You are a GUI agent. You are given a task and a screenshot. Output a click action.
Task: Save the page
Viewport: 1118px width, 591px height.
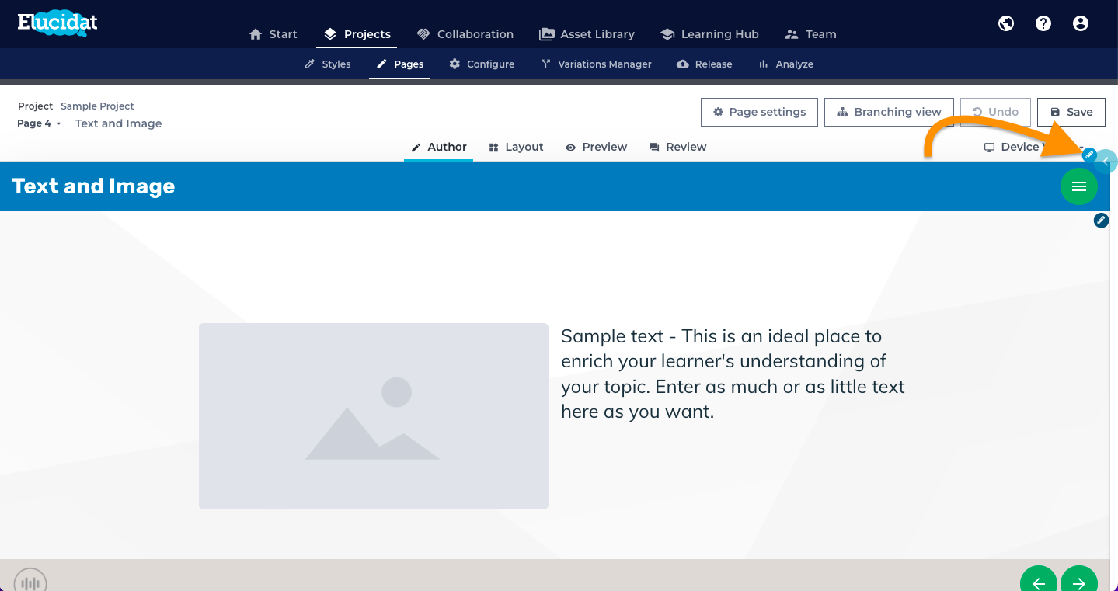1071,112
